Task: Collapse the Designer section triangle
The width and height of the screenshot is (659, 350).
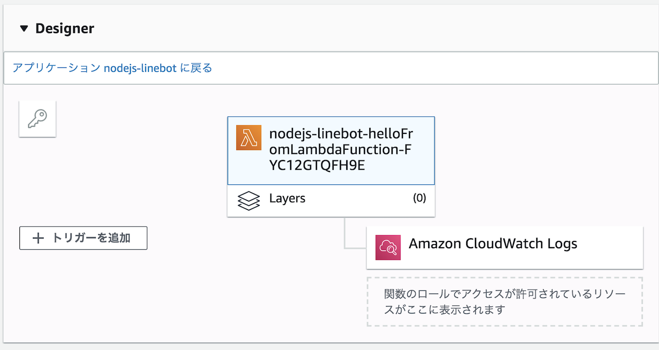Action: tap(24, 29)
